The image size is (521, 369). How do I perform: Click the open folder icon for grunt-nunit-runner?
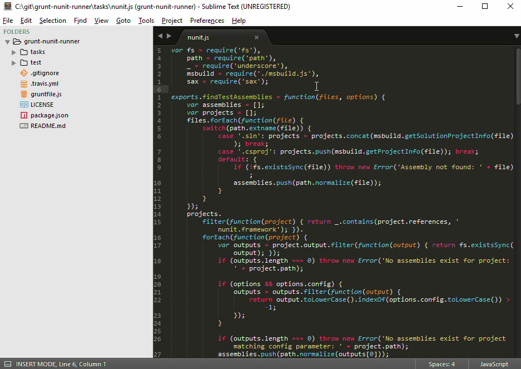pos(17,42)
